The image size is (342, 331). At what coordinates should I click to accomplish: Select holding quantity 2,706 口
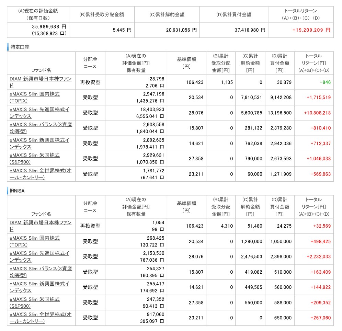(x=155, y=86)
